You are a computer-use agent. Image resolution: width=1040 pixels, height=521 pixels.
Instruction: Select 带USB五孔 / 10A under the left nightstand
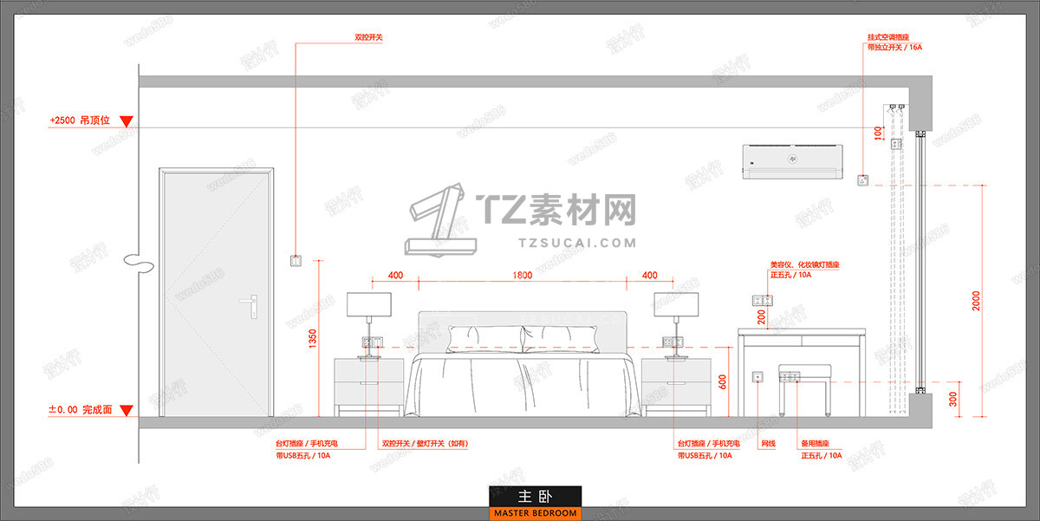click(x=303, y=454)
